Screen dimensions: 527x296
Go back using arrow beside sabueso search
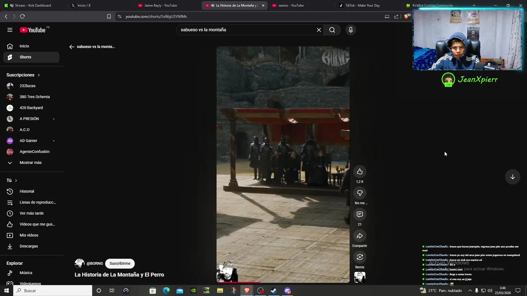point(72,47)
